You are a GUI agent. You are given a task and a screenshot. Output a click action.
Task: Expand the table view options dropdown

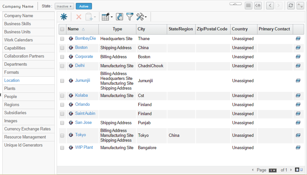point(107,17)
